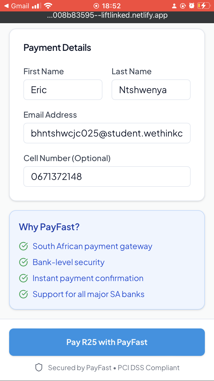Tap check icon beside Bank-level security
This screenshot has height=381, width=214.
(23, 262)
